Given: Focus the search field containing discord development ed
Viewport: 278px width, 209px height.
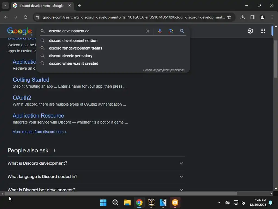Looking at the screenshot, I should [x=96, y=31].
